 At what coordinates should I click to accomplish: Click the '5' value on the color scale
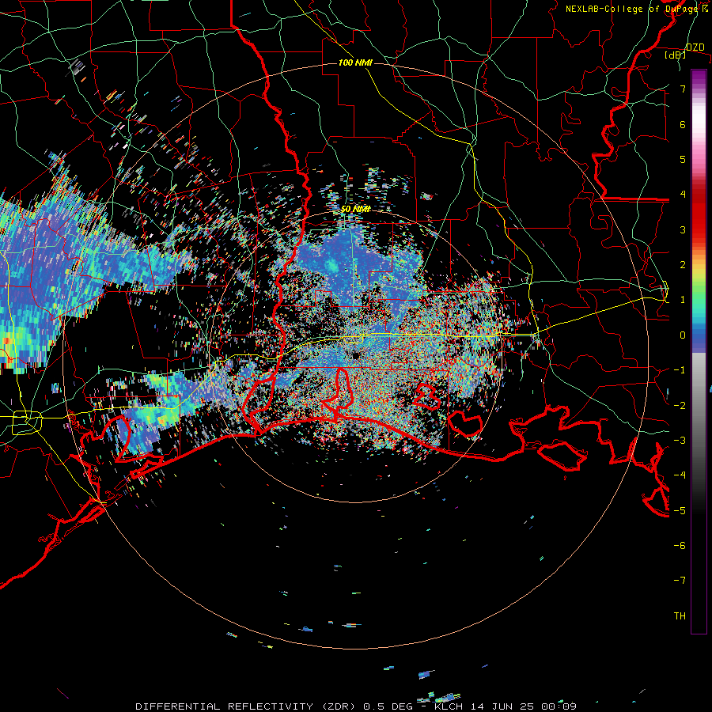(x=683, y=159)
